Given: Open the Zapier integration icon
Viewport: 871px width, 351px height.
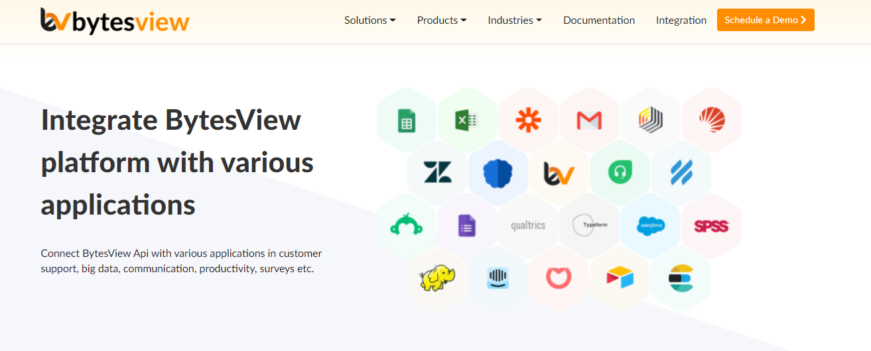Looking at the screenshot, I should 529,121.
